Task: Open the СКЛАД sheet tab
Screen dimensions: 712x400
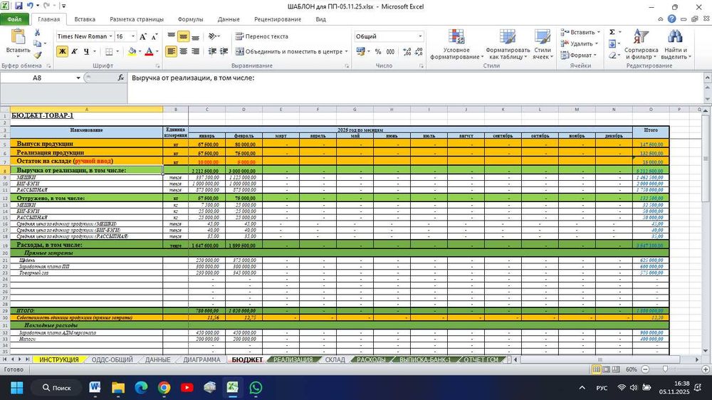Action: pyautogui.click(x=335, y=359)
